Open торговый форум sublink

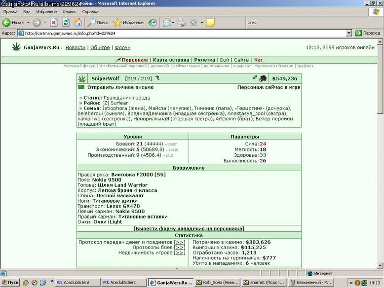80,66
